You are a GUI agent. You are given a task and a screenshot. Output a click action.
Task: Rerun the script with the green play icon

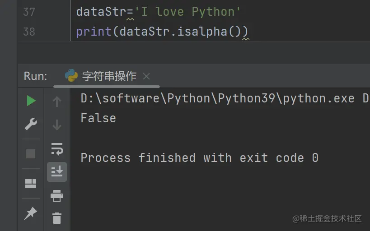(x=31, y=101)
